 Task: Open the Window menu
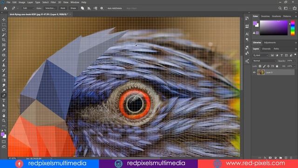[x=74, y=2]
